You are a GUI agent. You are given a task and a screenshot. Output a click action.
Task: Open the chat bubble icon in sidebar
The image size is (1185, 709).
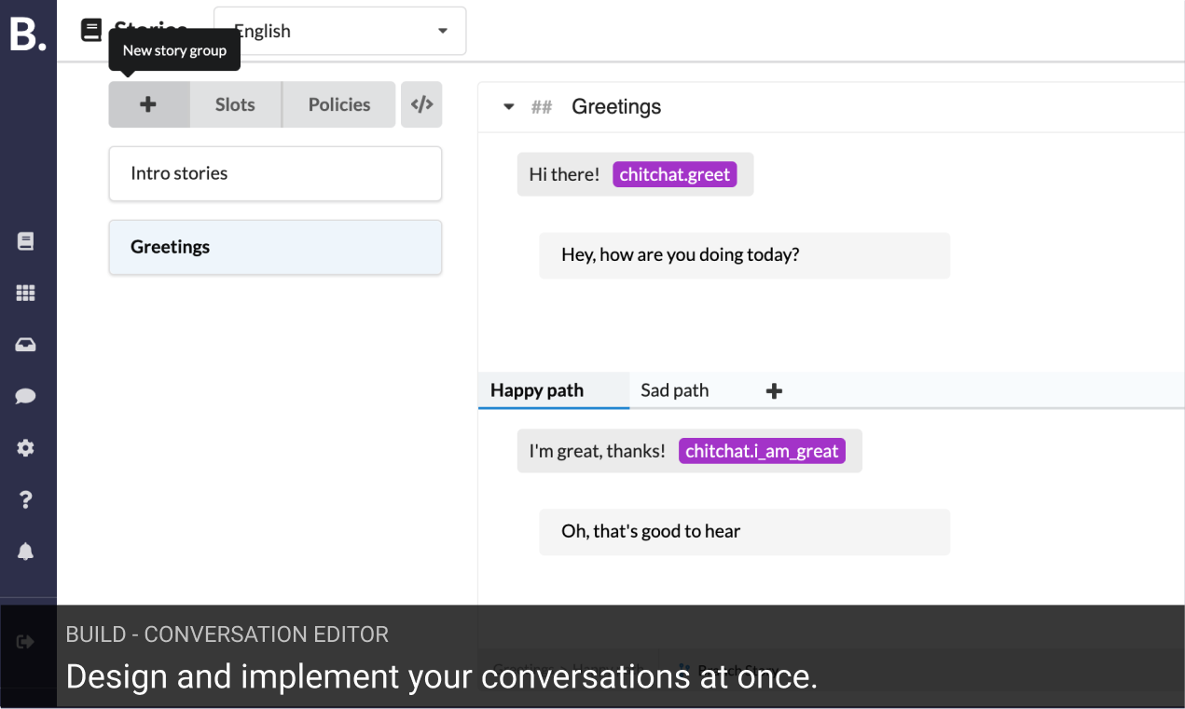click(26, 397)
